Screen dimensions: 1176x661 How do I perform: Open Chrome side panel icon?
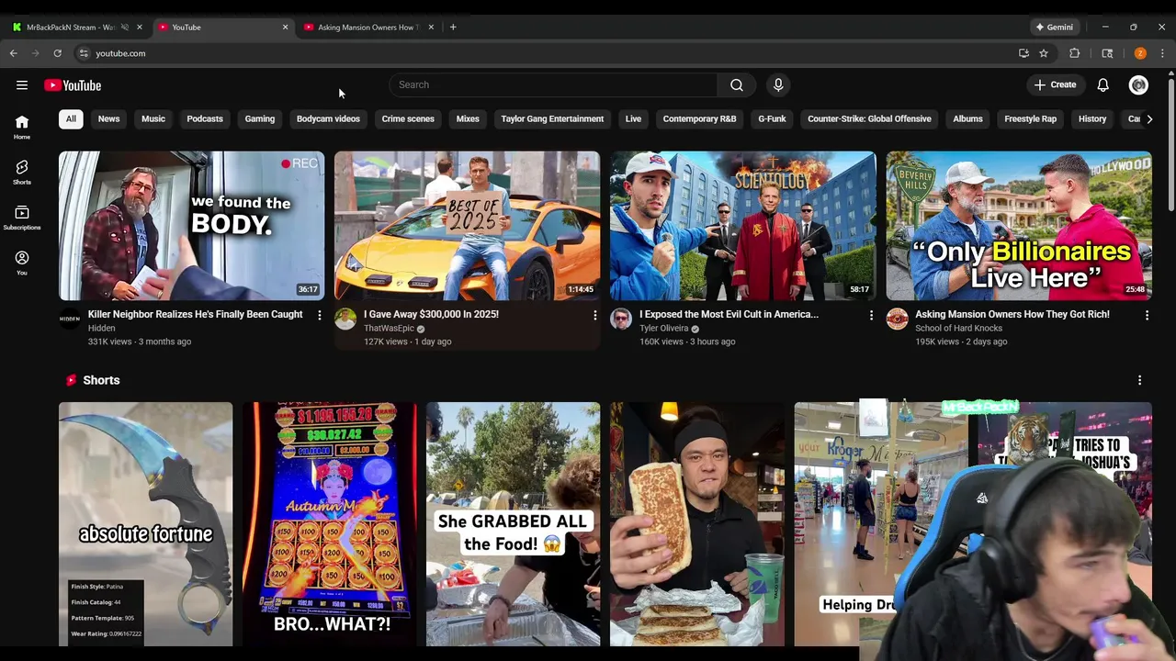click(x=1107, y=53)
